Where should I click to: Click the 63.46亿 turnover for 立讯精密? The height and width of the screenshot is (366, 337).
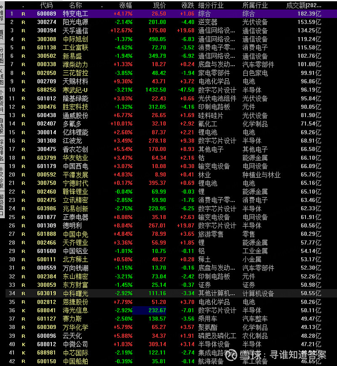click(311, 200)
